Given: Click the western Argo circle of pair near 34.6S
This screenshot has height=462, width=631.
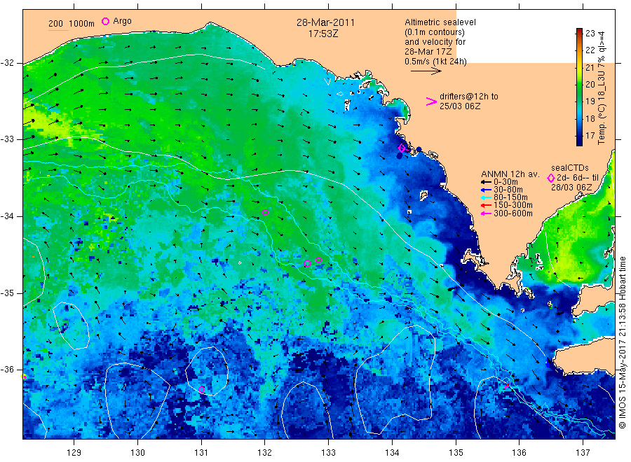Looking at the screenshot, I should 308,263.
